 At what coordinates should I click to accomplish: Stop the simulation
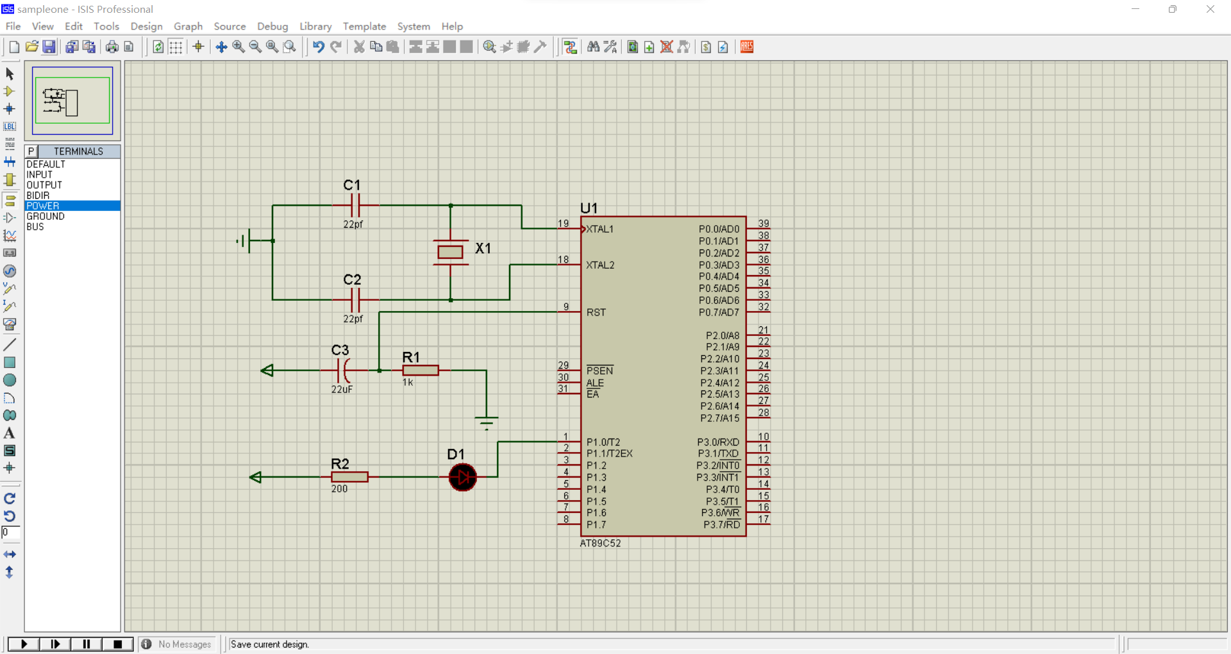(117, 644)
